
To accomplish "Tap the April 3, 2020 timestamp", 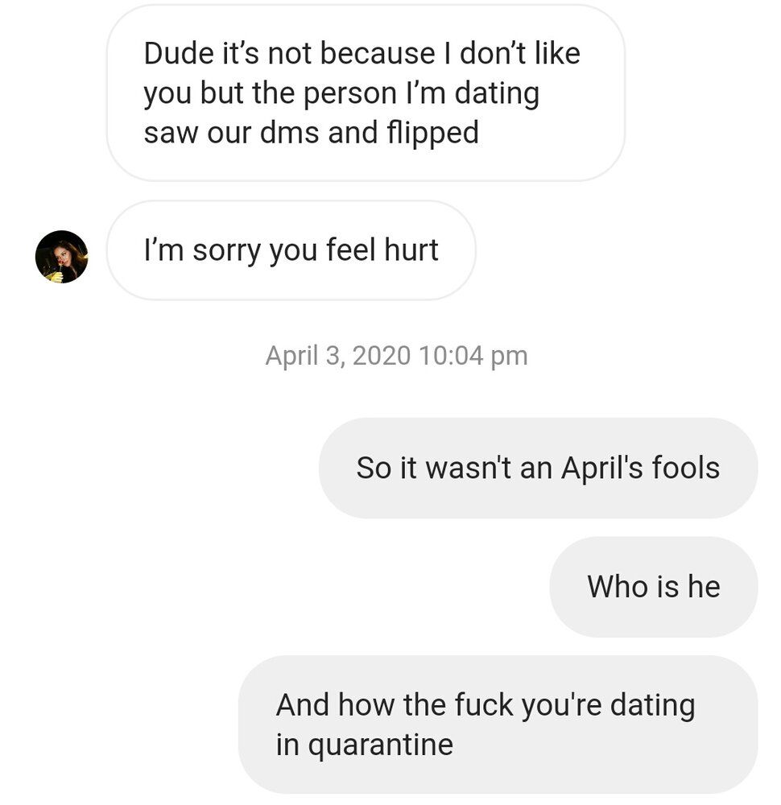I will (x=396, y=356).
